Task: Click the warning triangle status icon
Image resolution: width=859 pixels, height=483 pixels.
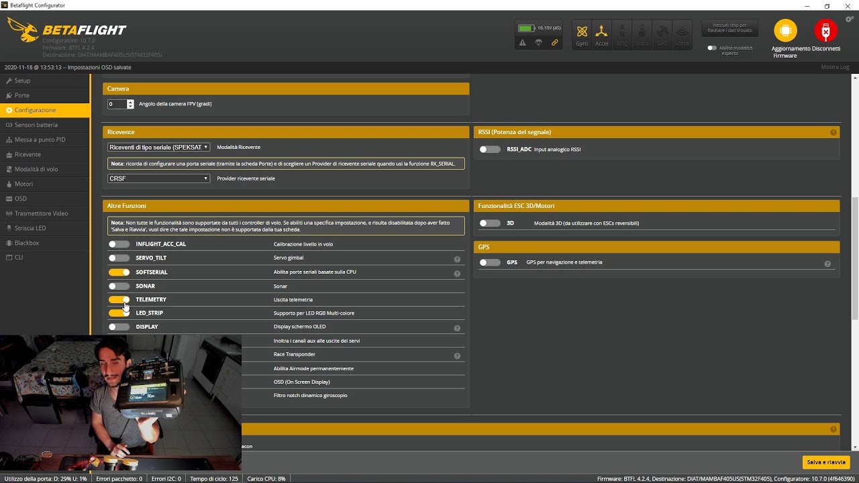Action: click(522, 42)
